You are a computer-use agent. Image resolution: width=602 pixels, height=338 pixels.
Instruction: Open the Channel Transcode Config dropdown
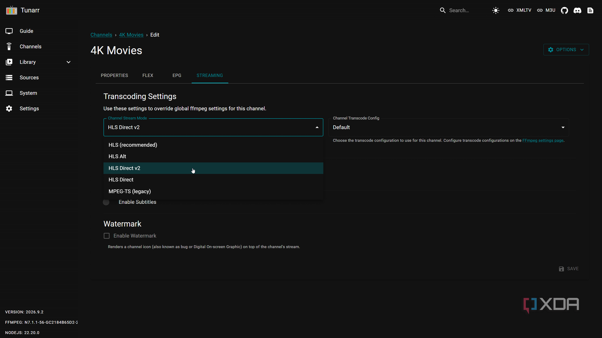click(448, 127)
